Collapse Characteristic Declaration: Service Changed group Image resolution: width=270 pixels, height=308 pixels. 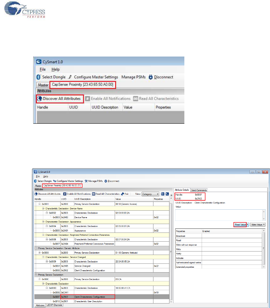coord(43,257)
